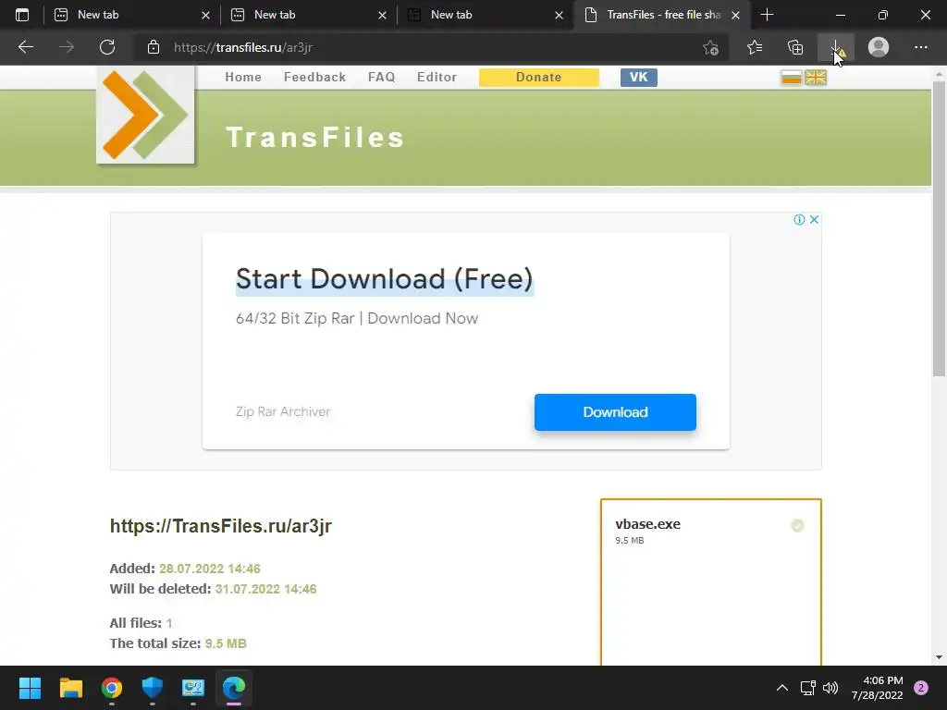Open the FAQ page
Viewport: 947px width, 710px height.
click(382, 78)
